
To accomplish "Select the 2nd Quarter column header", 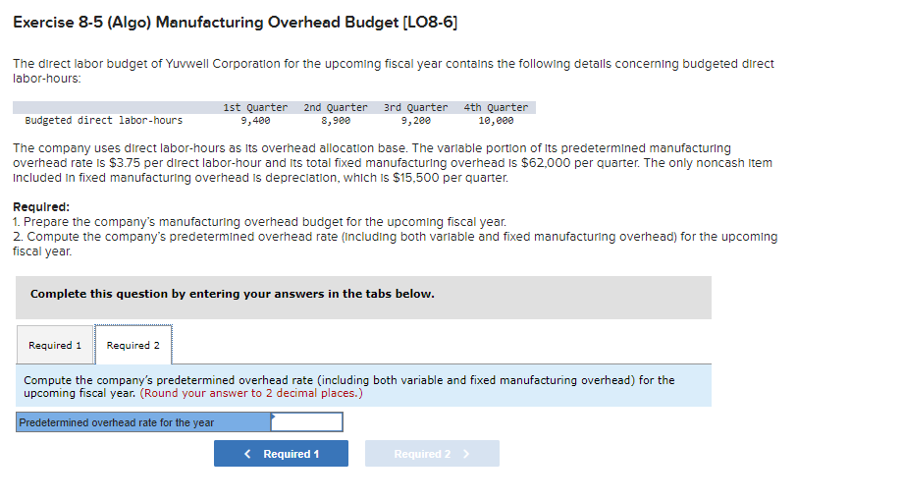I will (x=335, y=107).
